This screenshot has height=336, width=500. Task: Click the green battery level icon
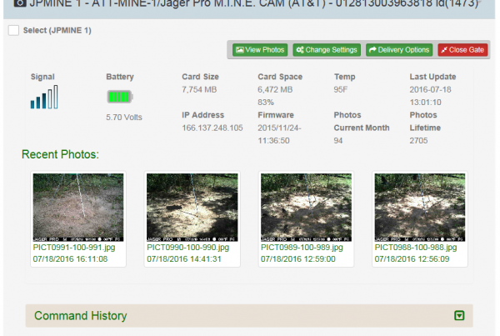(120, 97)
